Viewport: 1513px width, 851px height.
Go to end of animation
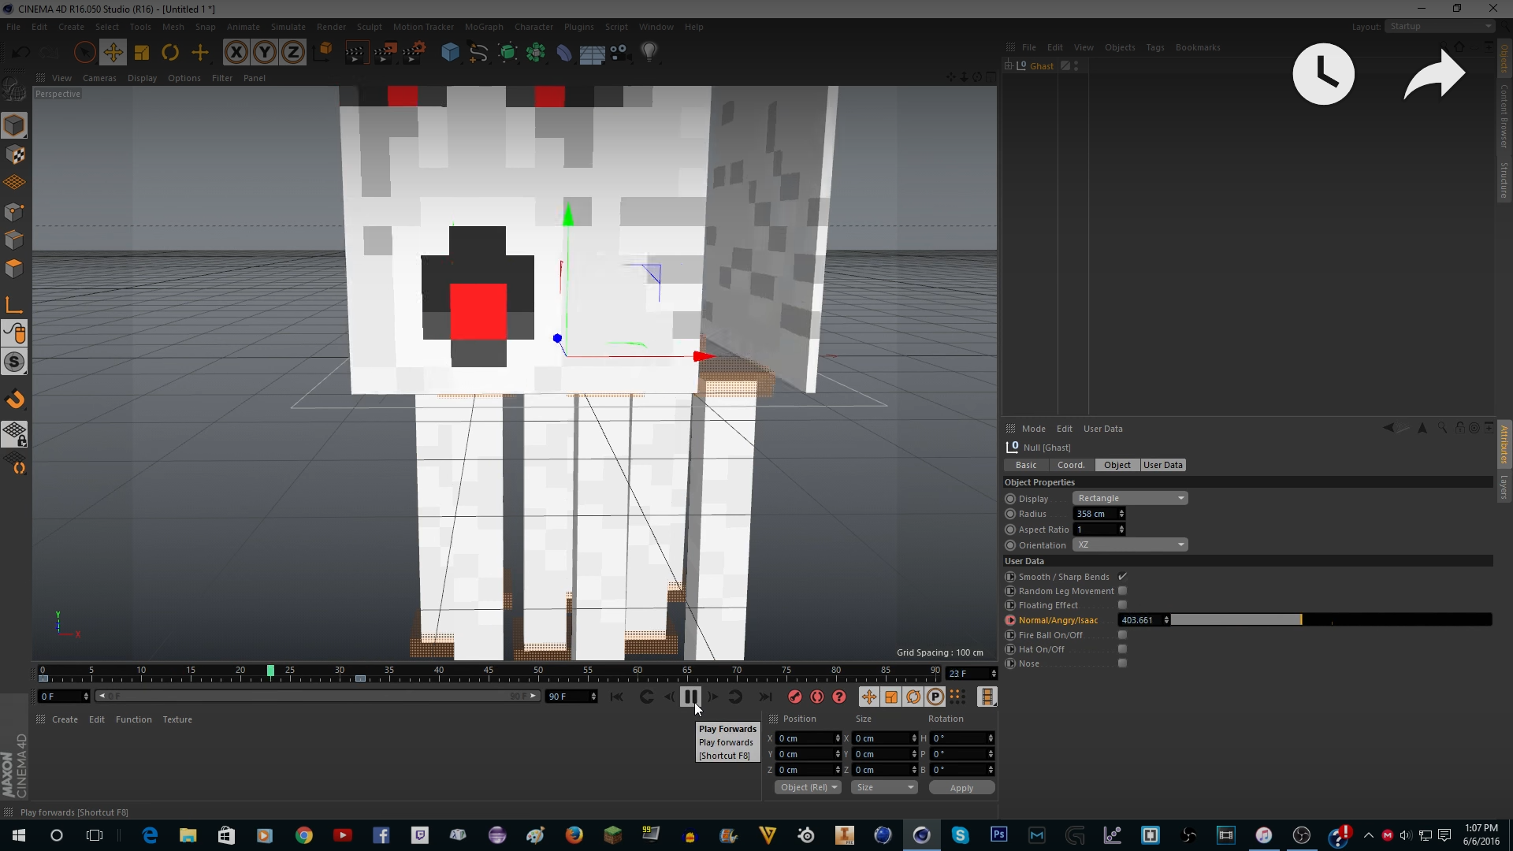click(x=765, y=697)
